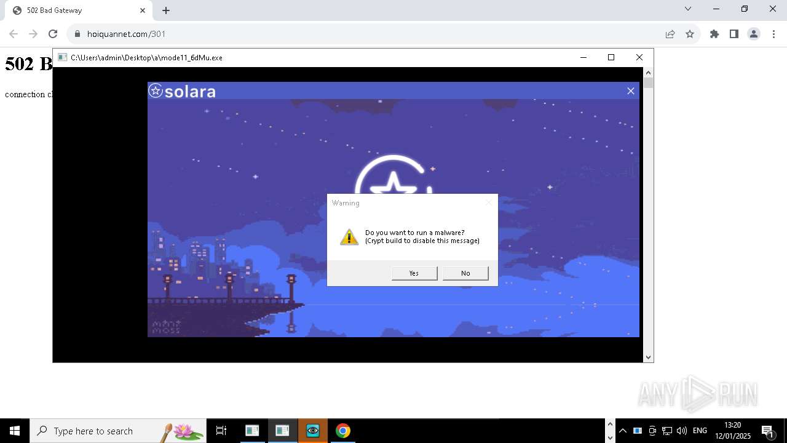Switch to the first console app on taskbar

pyautogui.click(x=252, y=431)
